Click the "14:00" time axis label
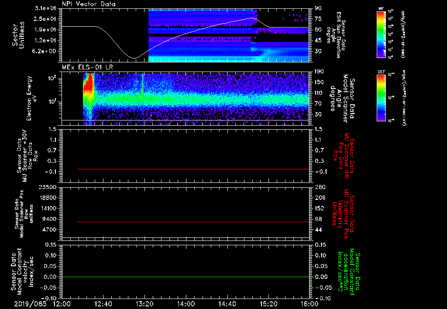Viewport: 447px width, 309px height. 186,304
